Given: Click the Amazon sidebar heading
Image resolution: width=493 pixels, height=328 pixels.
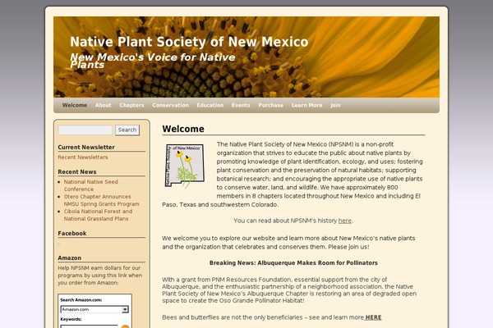Looking at the screenshot, I should 70,258.
